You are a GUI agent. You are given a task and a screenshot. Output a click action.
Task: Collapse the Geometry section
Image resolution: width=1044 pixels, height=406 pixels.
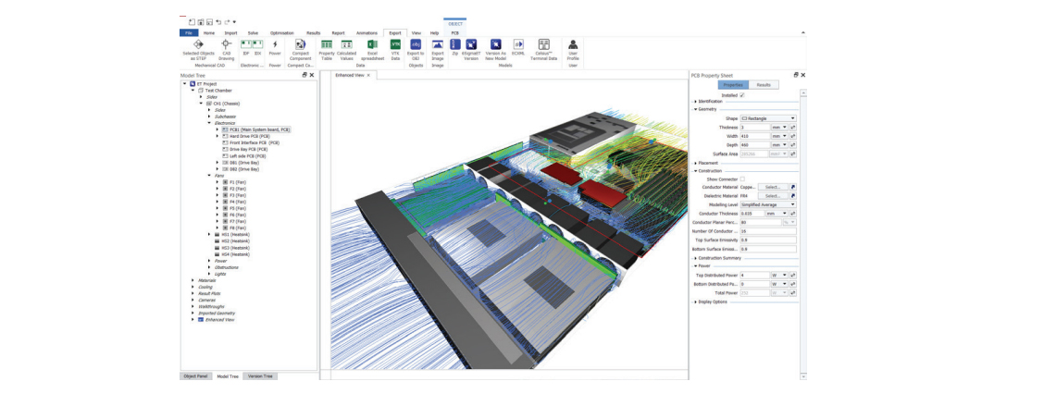(x=695, y=109)
